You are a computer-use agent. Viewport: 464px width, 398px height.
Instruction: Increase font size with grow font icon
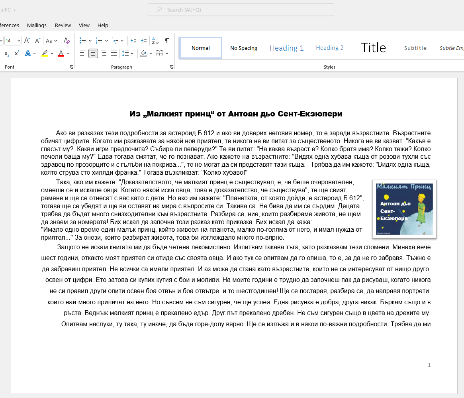(27, 40)
